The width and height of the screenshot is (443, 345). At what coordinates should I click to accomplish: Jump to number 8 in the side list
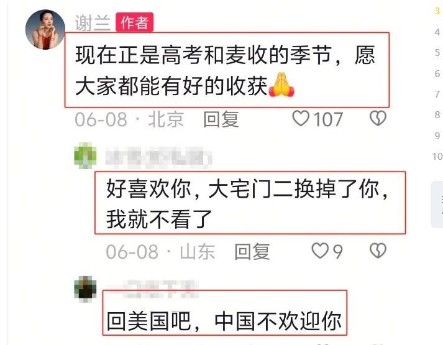point(437,115)
